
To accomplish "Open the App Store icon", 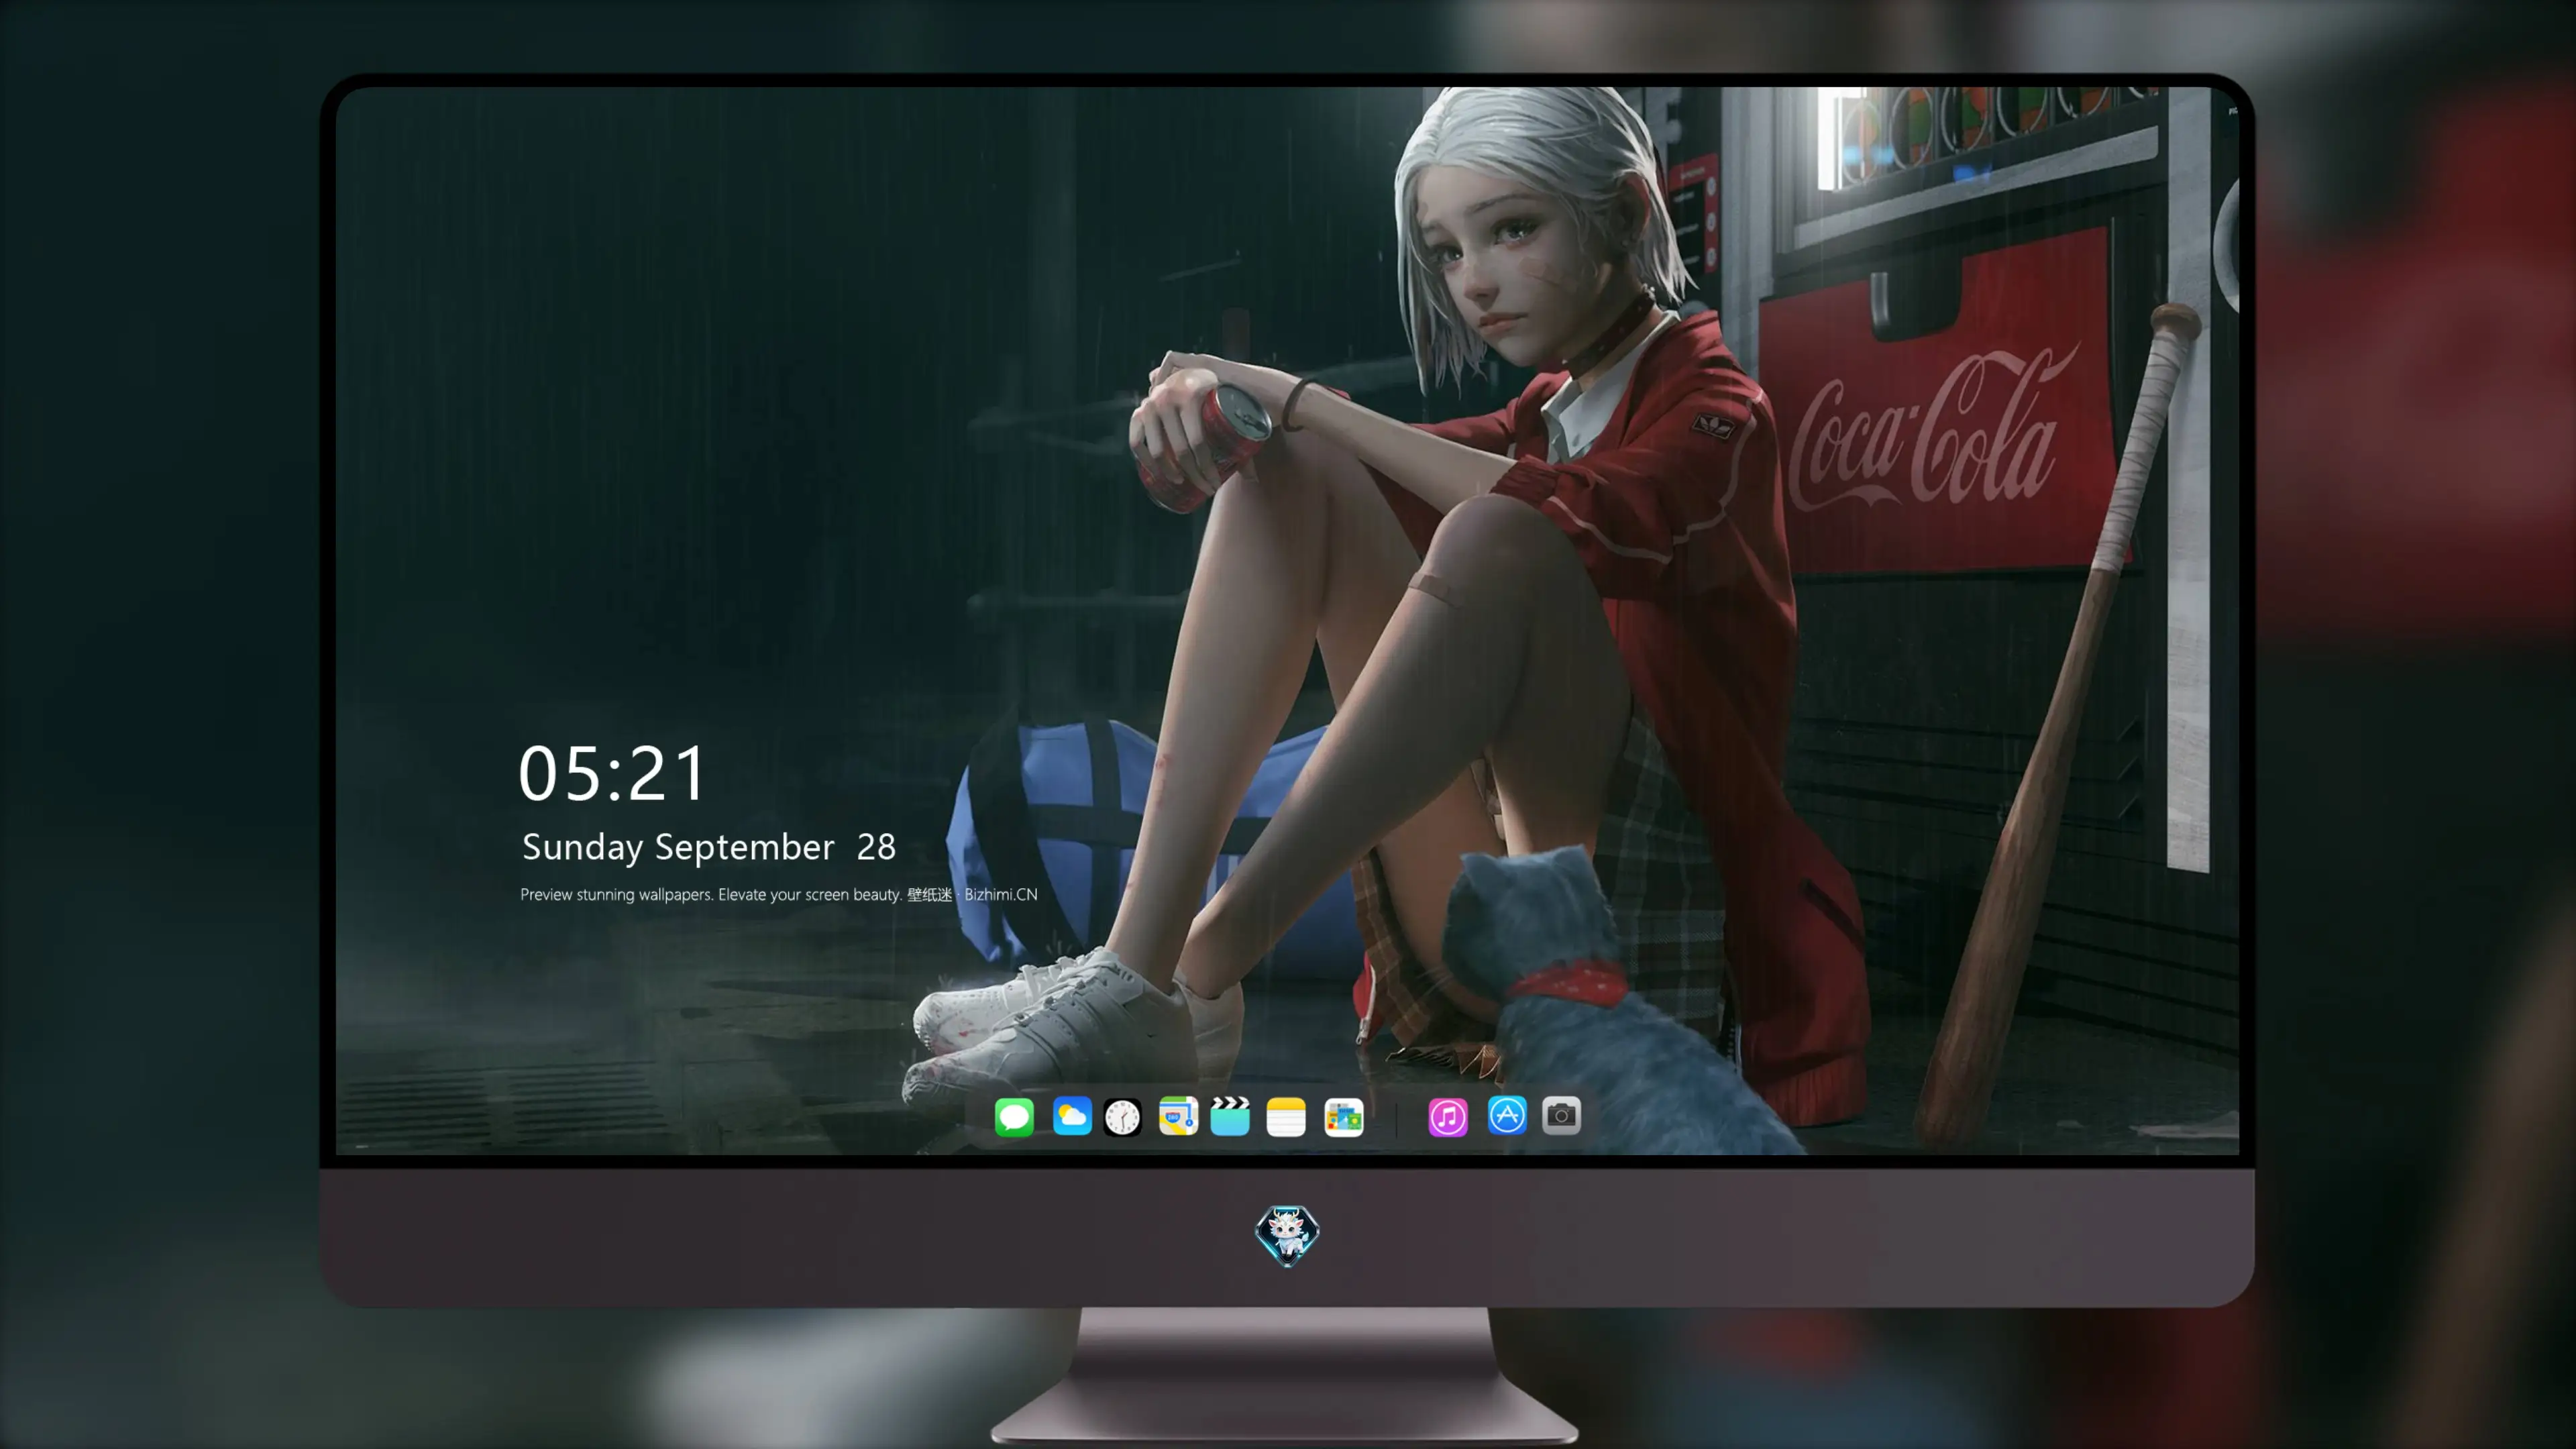I will [x=1507, y=1115].
